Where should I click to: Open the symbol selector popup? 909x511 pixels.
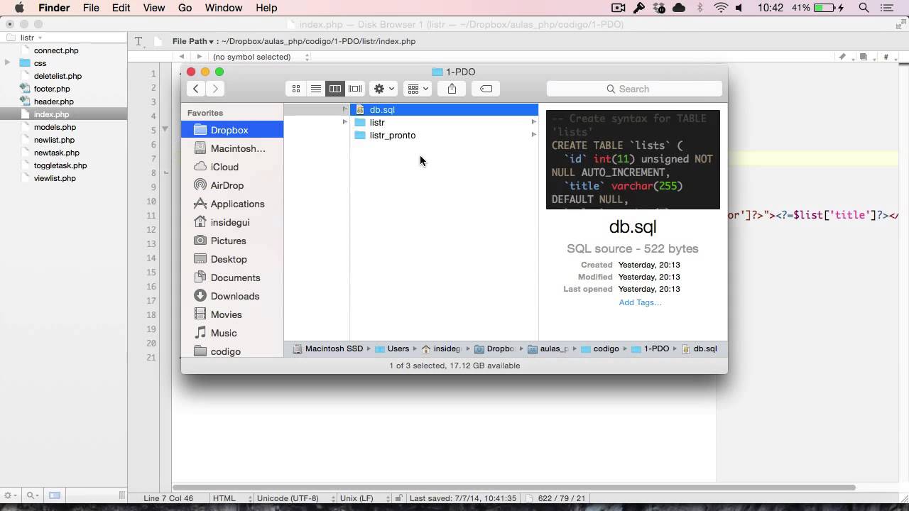(261, 57)
